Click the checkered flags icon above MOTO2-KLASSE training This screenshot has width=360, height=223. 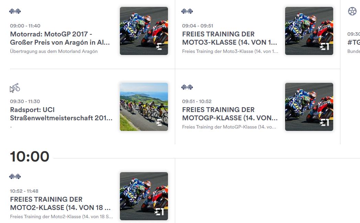(x=15, y=176)
